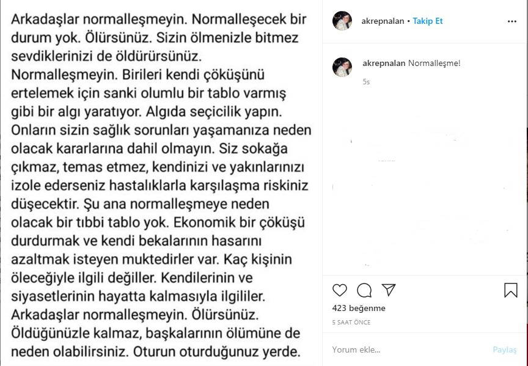This screenshot has height=366, width=528.
Task: Click the empty comments area below the caption
Action: point(425,183)
